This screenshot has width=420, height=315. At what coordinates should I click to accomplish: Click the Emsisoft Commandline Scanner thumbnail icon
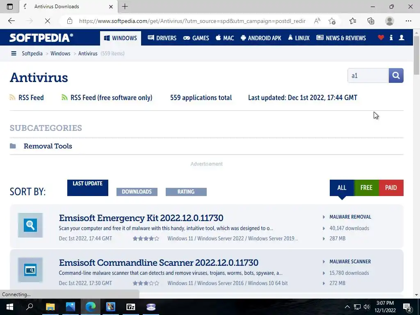[30, 270]
